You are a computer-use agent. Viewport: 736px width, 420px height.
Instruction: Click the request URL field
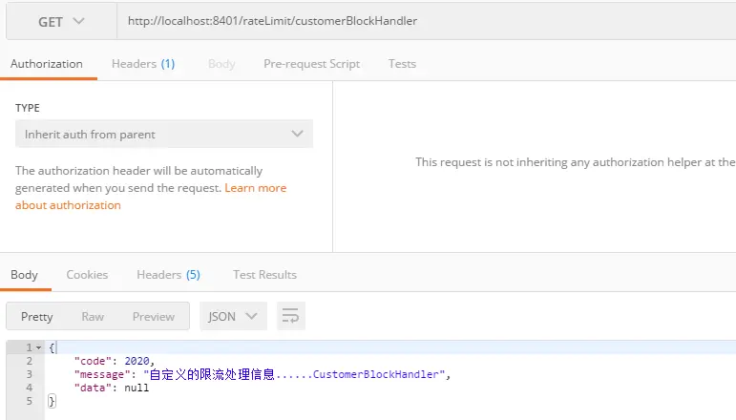426,21
